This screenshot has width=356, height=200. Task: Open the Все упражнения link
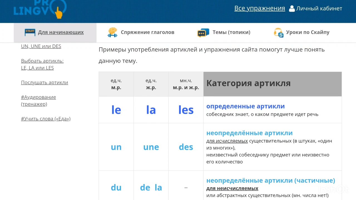(260, 8)
